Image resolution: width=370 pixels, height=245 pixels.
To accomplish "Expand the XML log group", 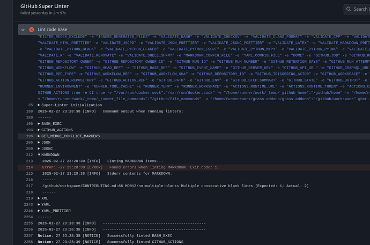I will pyautogui.click(x=43, y=198).
